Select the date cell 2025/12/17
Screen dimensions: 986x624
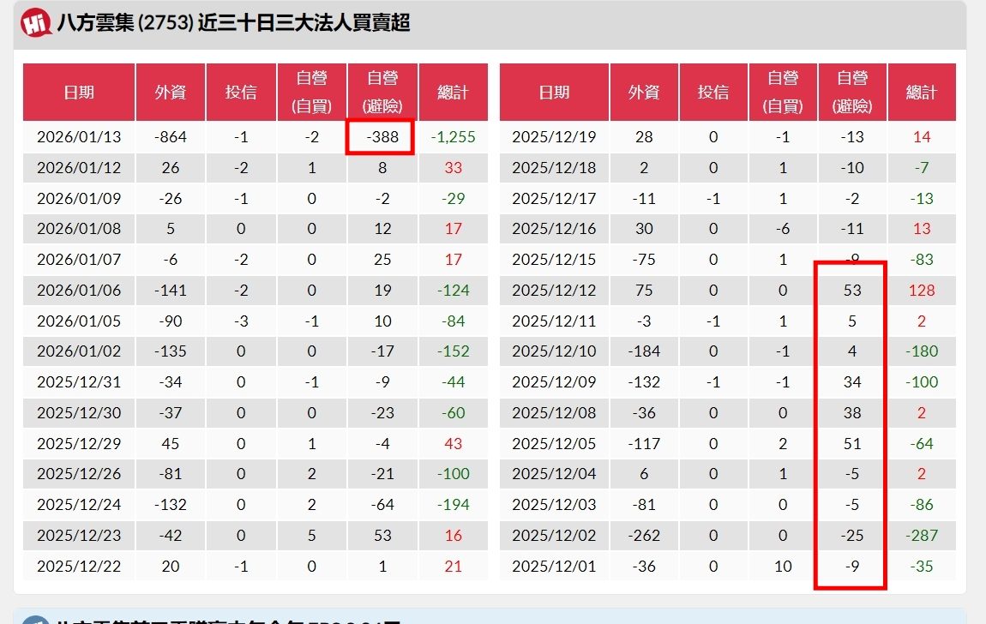(554, 199)
